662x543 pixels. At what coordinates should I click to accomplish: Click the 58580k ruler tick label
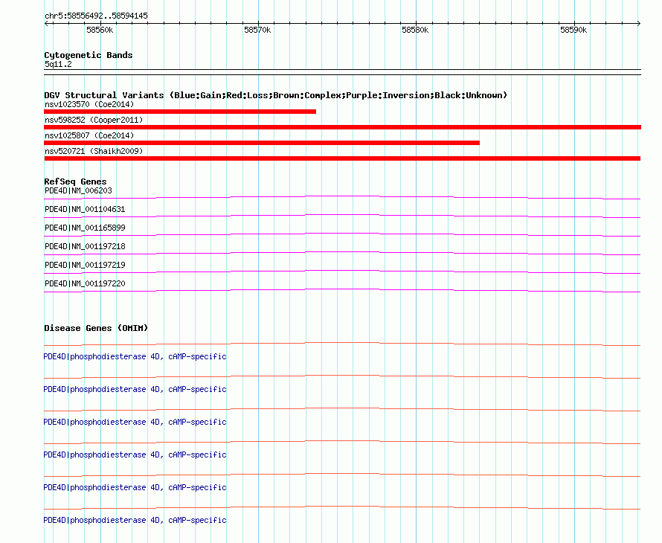415,30
